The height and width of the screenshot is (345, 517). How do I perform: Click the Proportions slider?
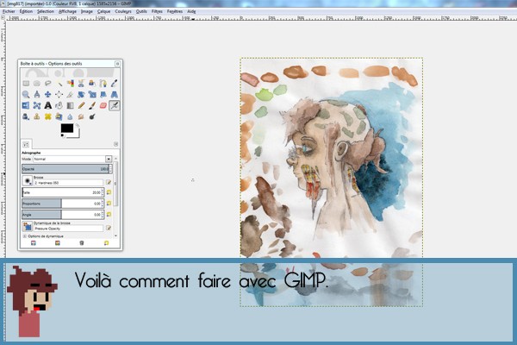click(x=62, y=204)
